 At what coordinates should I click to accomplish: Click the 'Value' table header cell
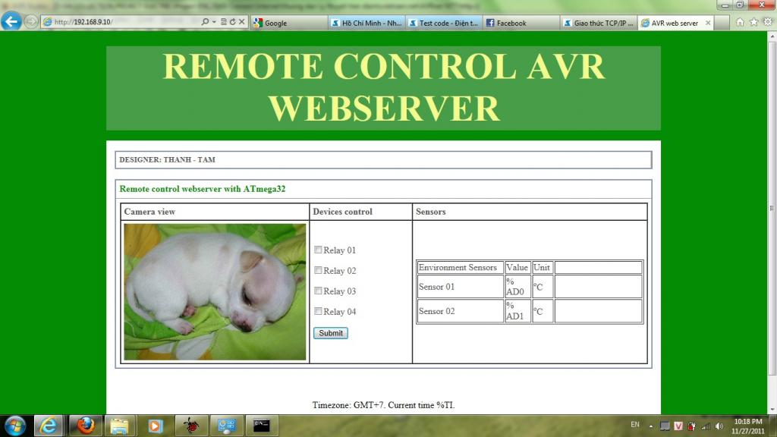tap(517, 268)
